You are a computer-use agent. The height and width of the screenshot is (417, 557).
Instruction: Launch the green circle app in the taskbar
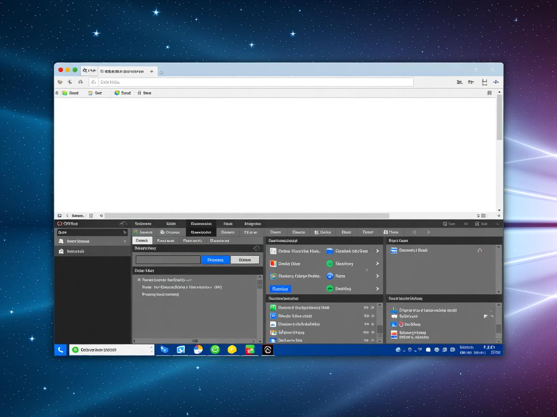pyautogui.click(x=215, y=350)
